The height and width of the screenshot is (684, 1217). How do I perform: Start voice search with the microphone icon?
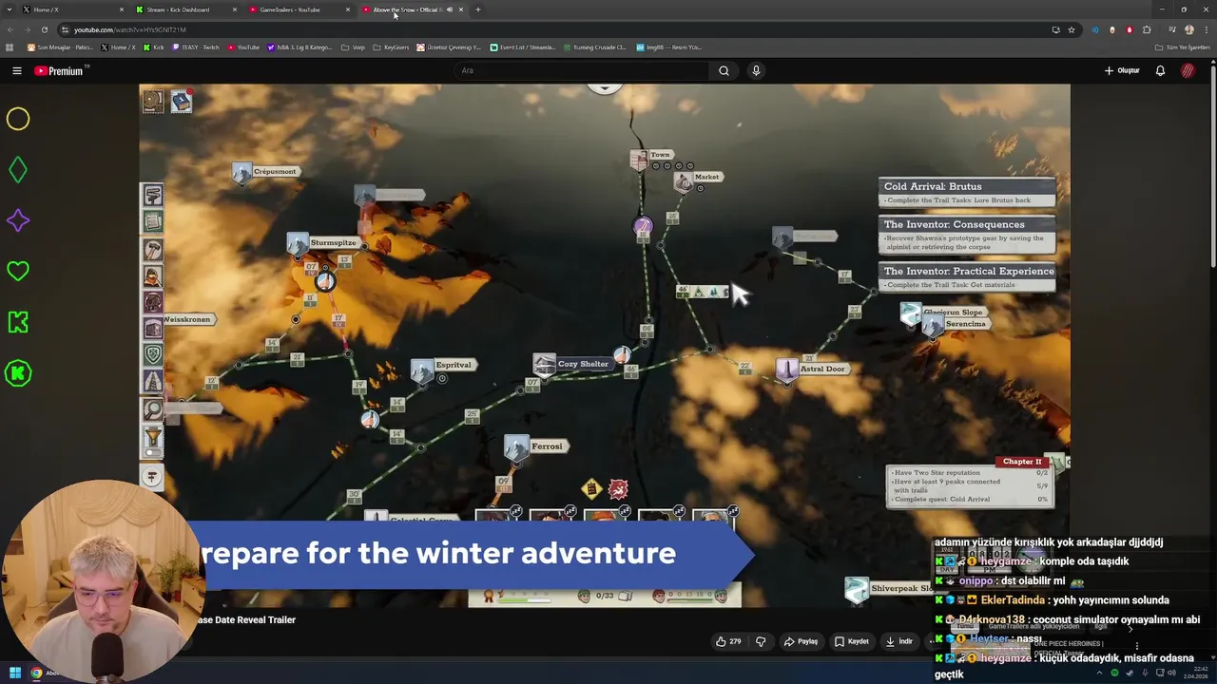[x=756, y=70]
